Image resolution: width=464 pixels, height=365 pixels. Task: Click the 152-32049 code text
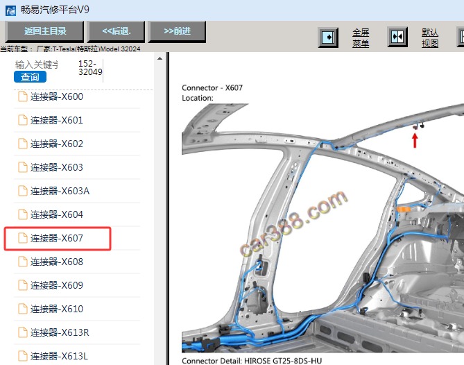(x=90, y=68)
